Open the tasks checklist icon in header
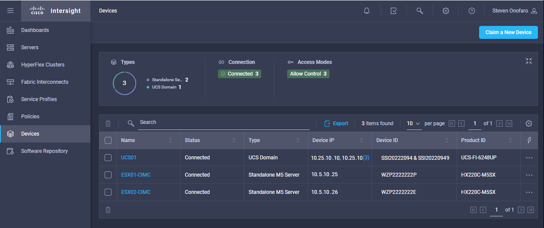This screenshot has width=544, height=228. click(394, 11)
